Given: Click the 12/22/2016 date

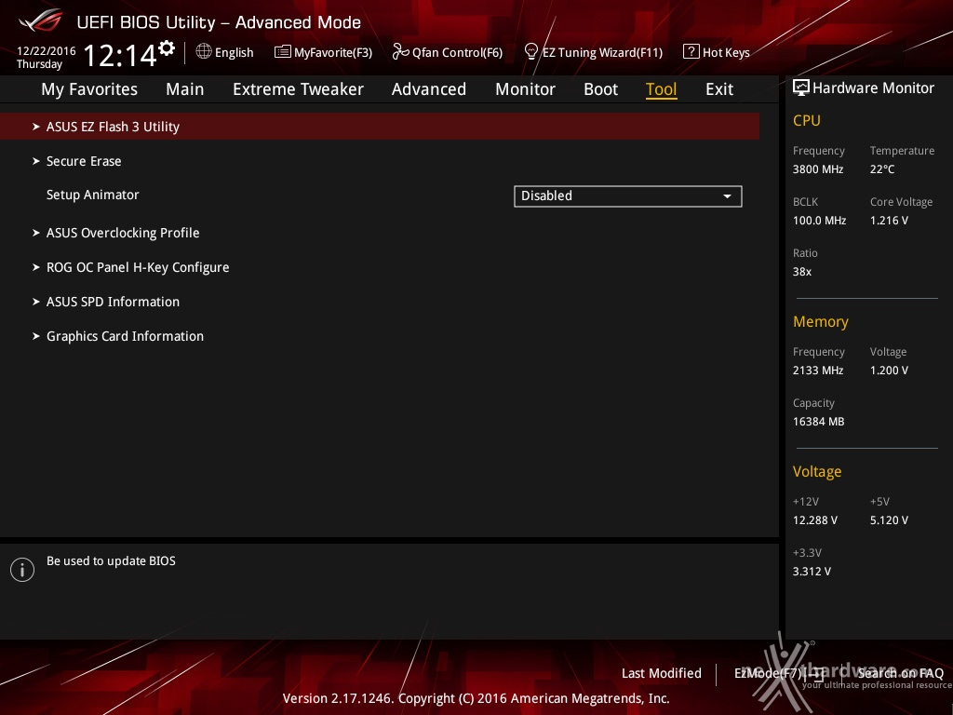Looking at the screenshot, I should coord(47,51).
